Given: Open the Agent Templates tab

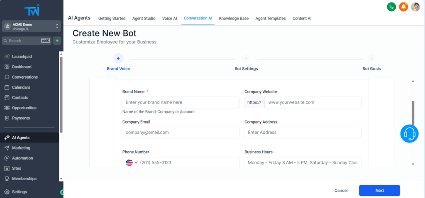Looking at the screenshot, I should tap(271, 18).
